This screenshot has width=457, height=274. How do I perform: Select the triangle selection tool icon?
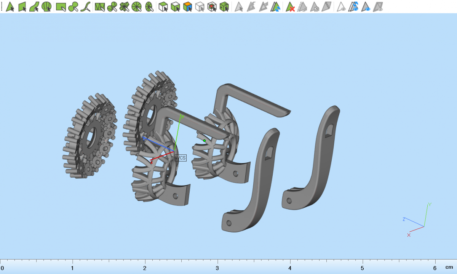click(10, 6)
